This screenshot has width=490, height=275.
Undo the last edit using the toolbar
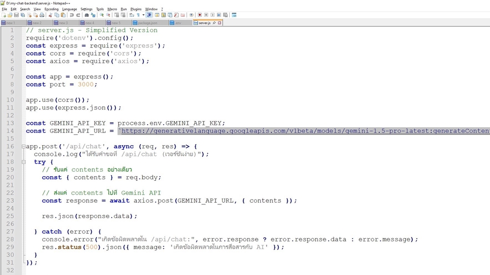coord(72,15)
